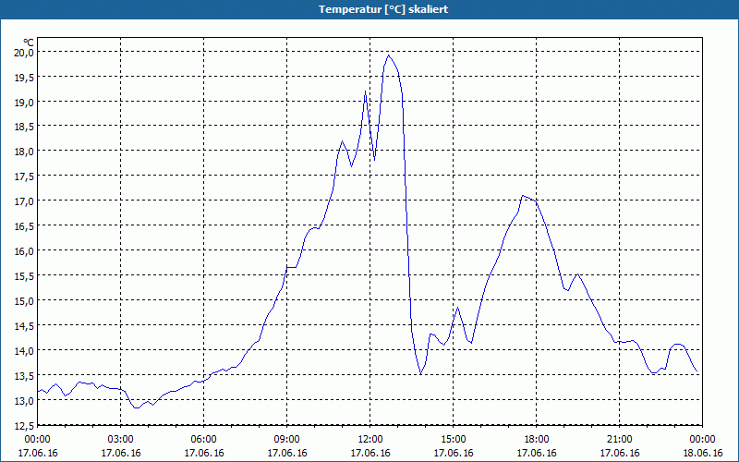Click the 19,5 y-axis label
739x462 pixels.
(22, 78)
